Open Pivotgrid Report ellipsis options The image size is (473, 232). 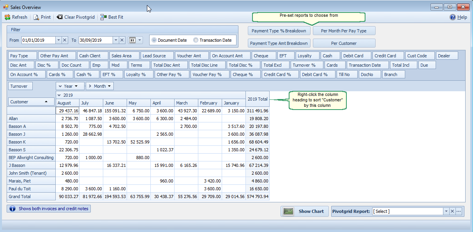[459, 211]
